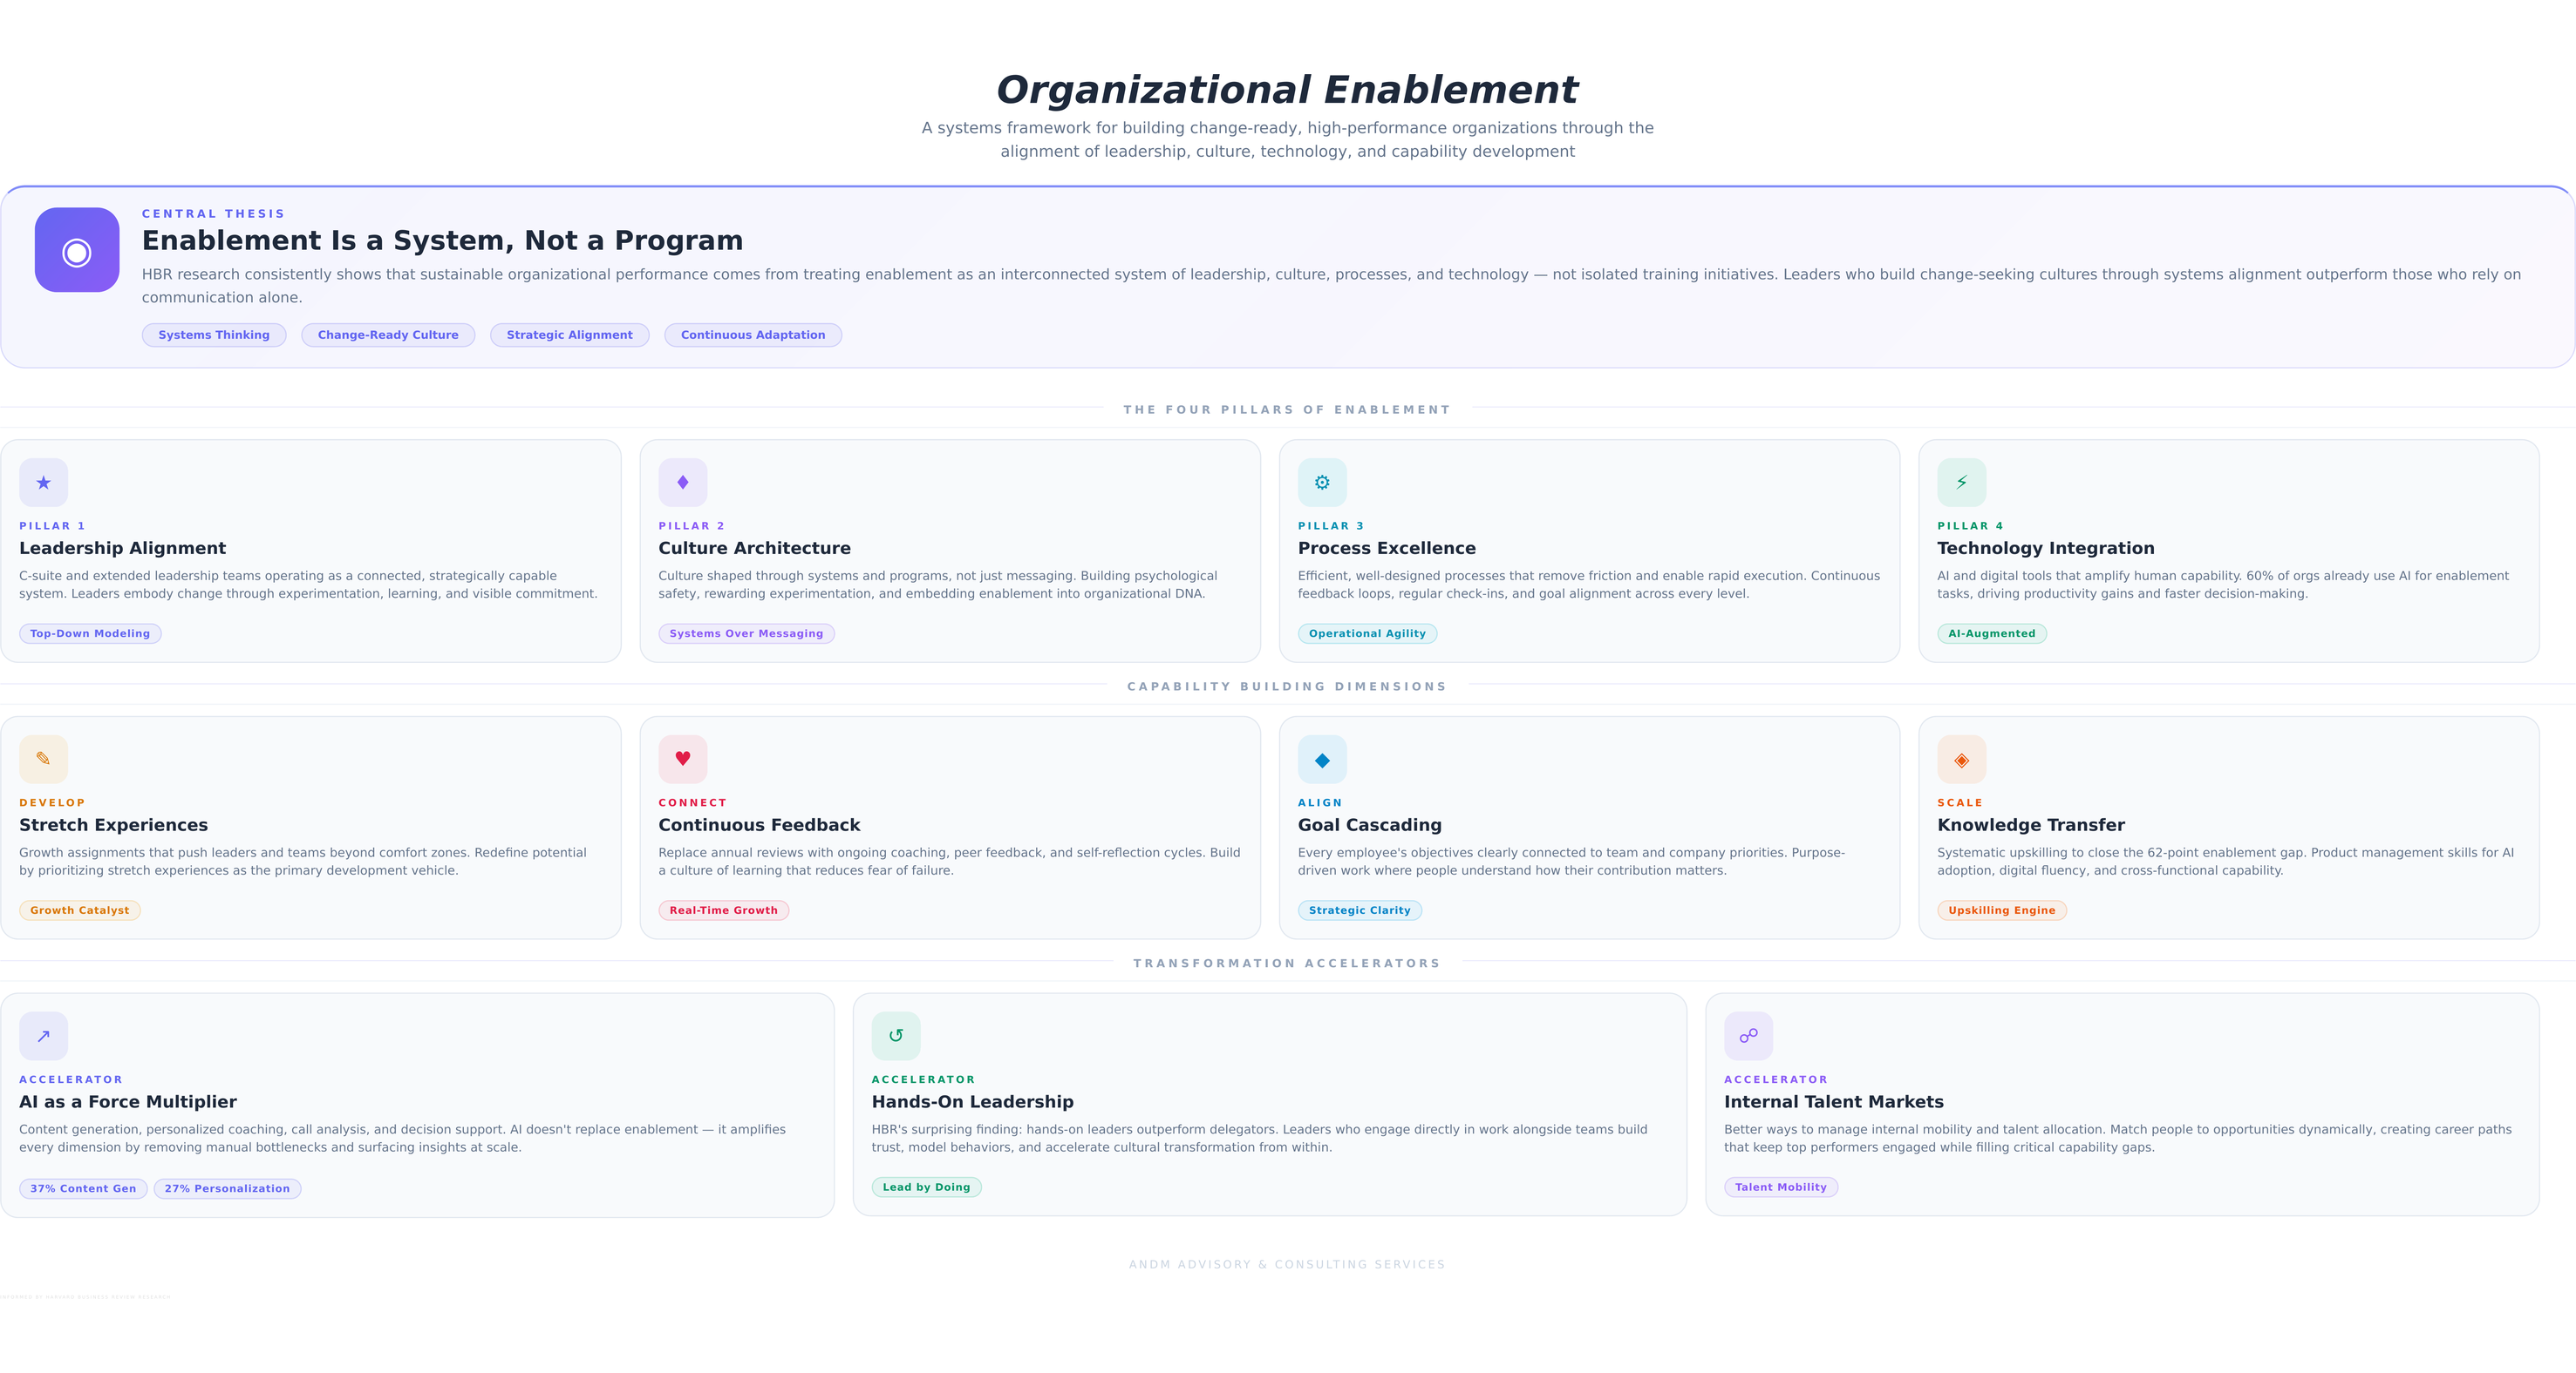
Task: Click the arrow icon on AI as a Force Multiplier
Action: pos(44,1036)
